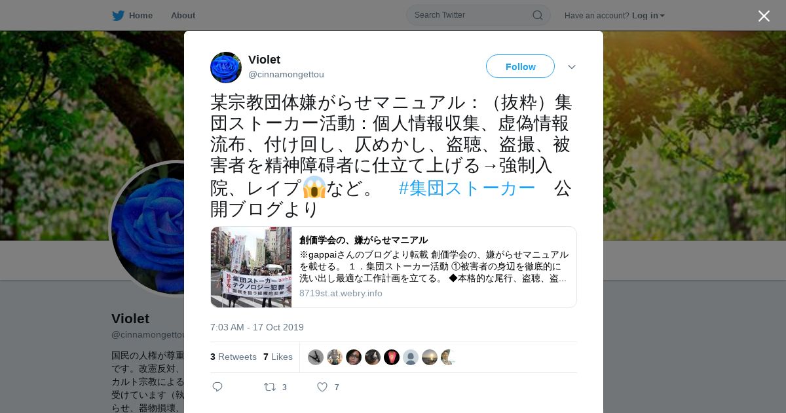Open the #集団ストーカー hashtag link

click(467, 188)
